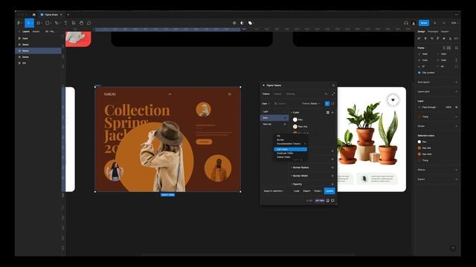Switch to JSON view in Figma Tokens
This screenshot has height=267, width=476.
click(x=332, y=104)
